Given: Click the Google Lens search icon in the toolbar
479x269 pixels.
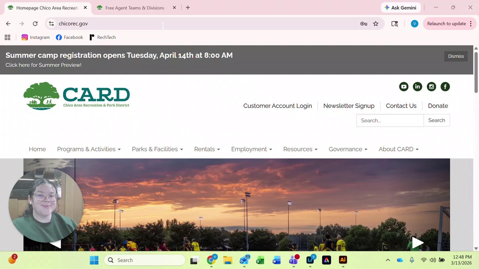Looking at the screenshot, I should coord(394,24).
